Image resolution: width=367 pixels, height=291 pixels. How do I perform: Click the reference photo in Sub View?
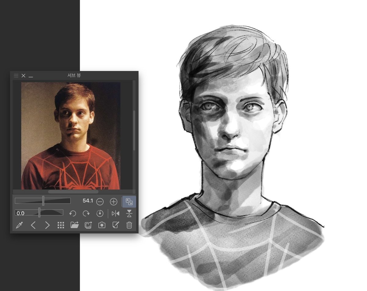coord(71,136)
